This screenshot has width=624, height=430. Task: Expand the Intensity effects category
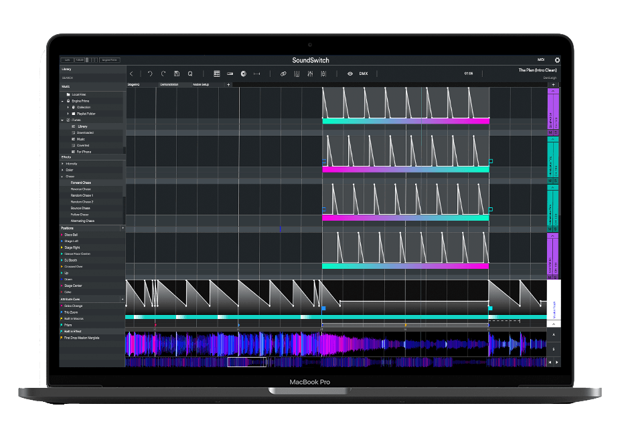(62, 164)
